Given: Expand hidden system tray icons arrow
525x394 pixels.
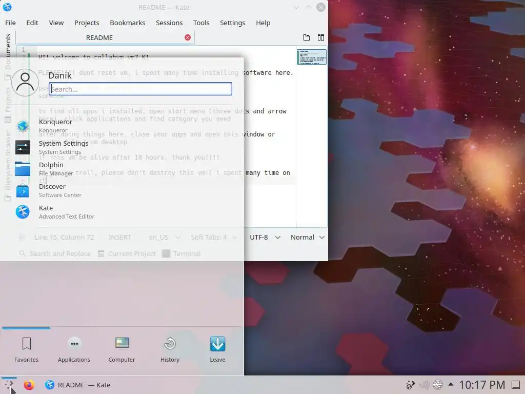Looking at the screenshot, I should [451, 385].
